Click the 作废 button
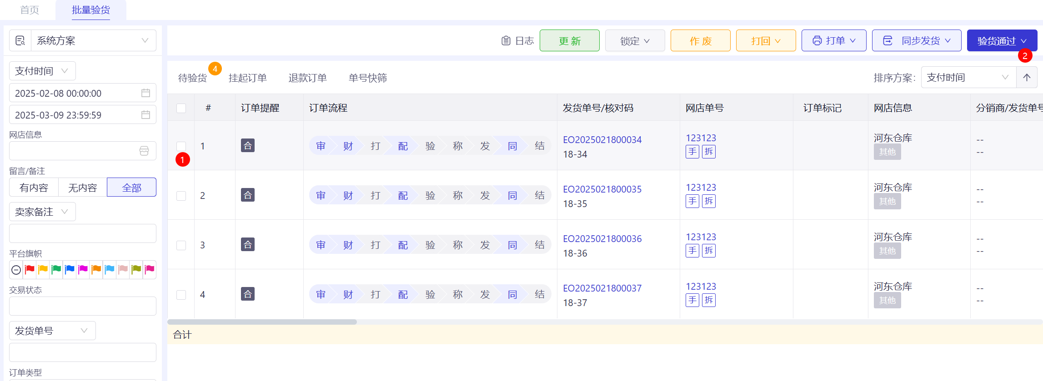This screenshot has height=381, width=1043. click(x=701, y=41)
